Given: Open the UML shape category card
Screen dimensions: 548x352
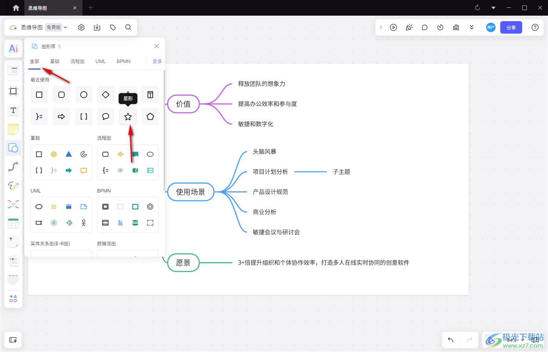Looking at the screenshot, I should [x=61, y=215].
